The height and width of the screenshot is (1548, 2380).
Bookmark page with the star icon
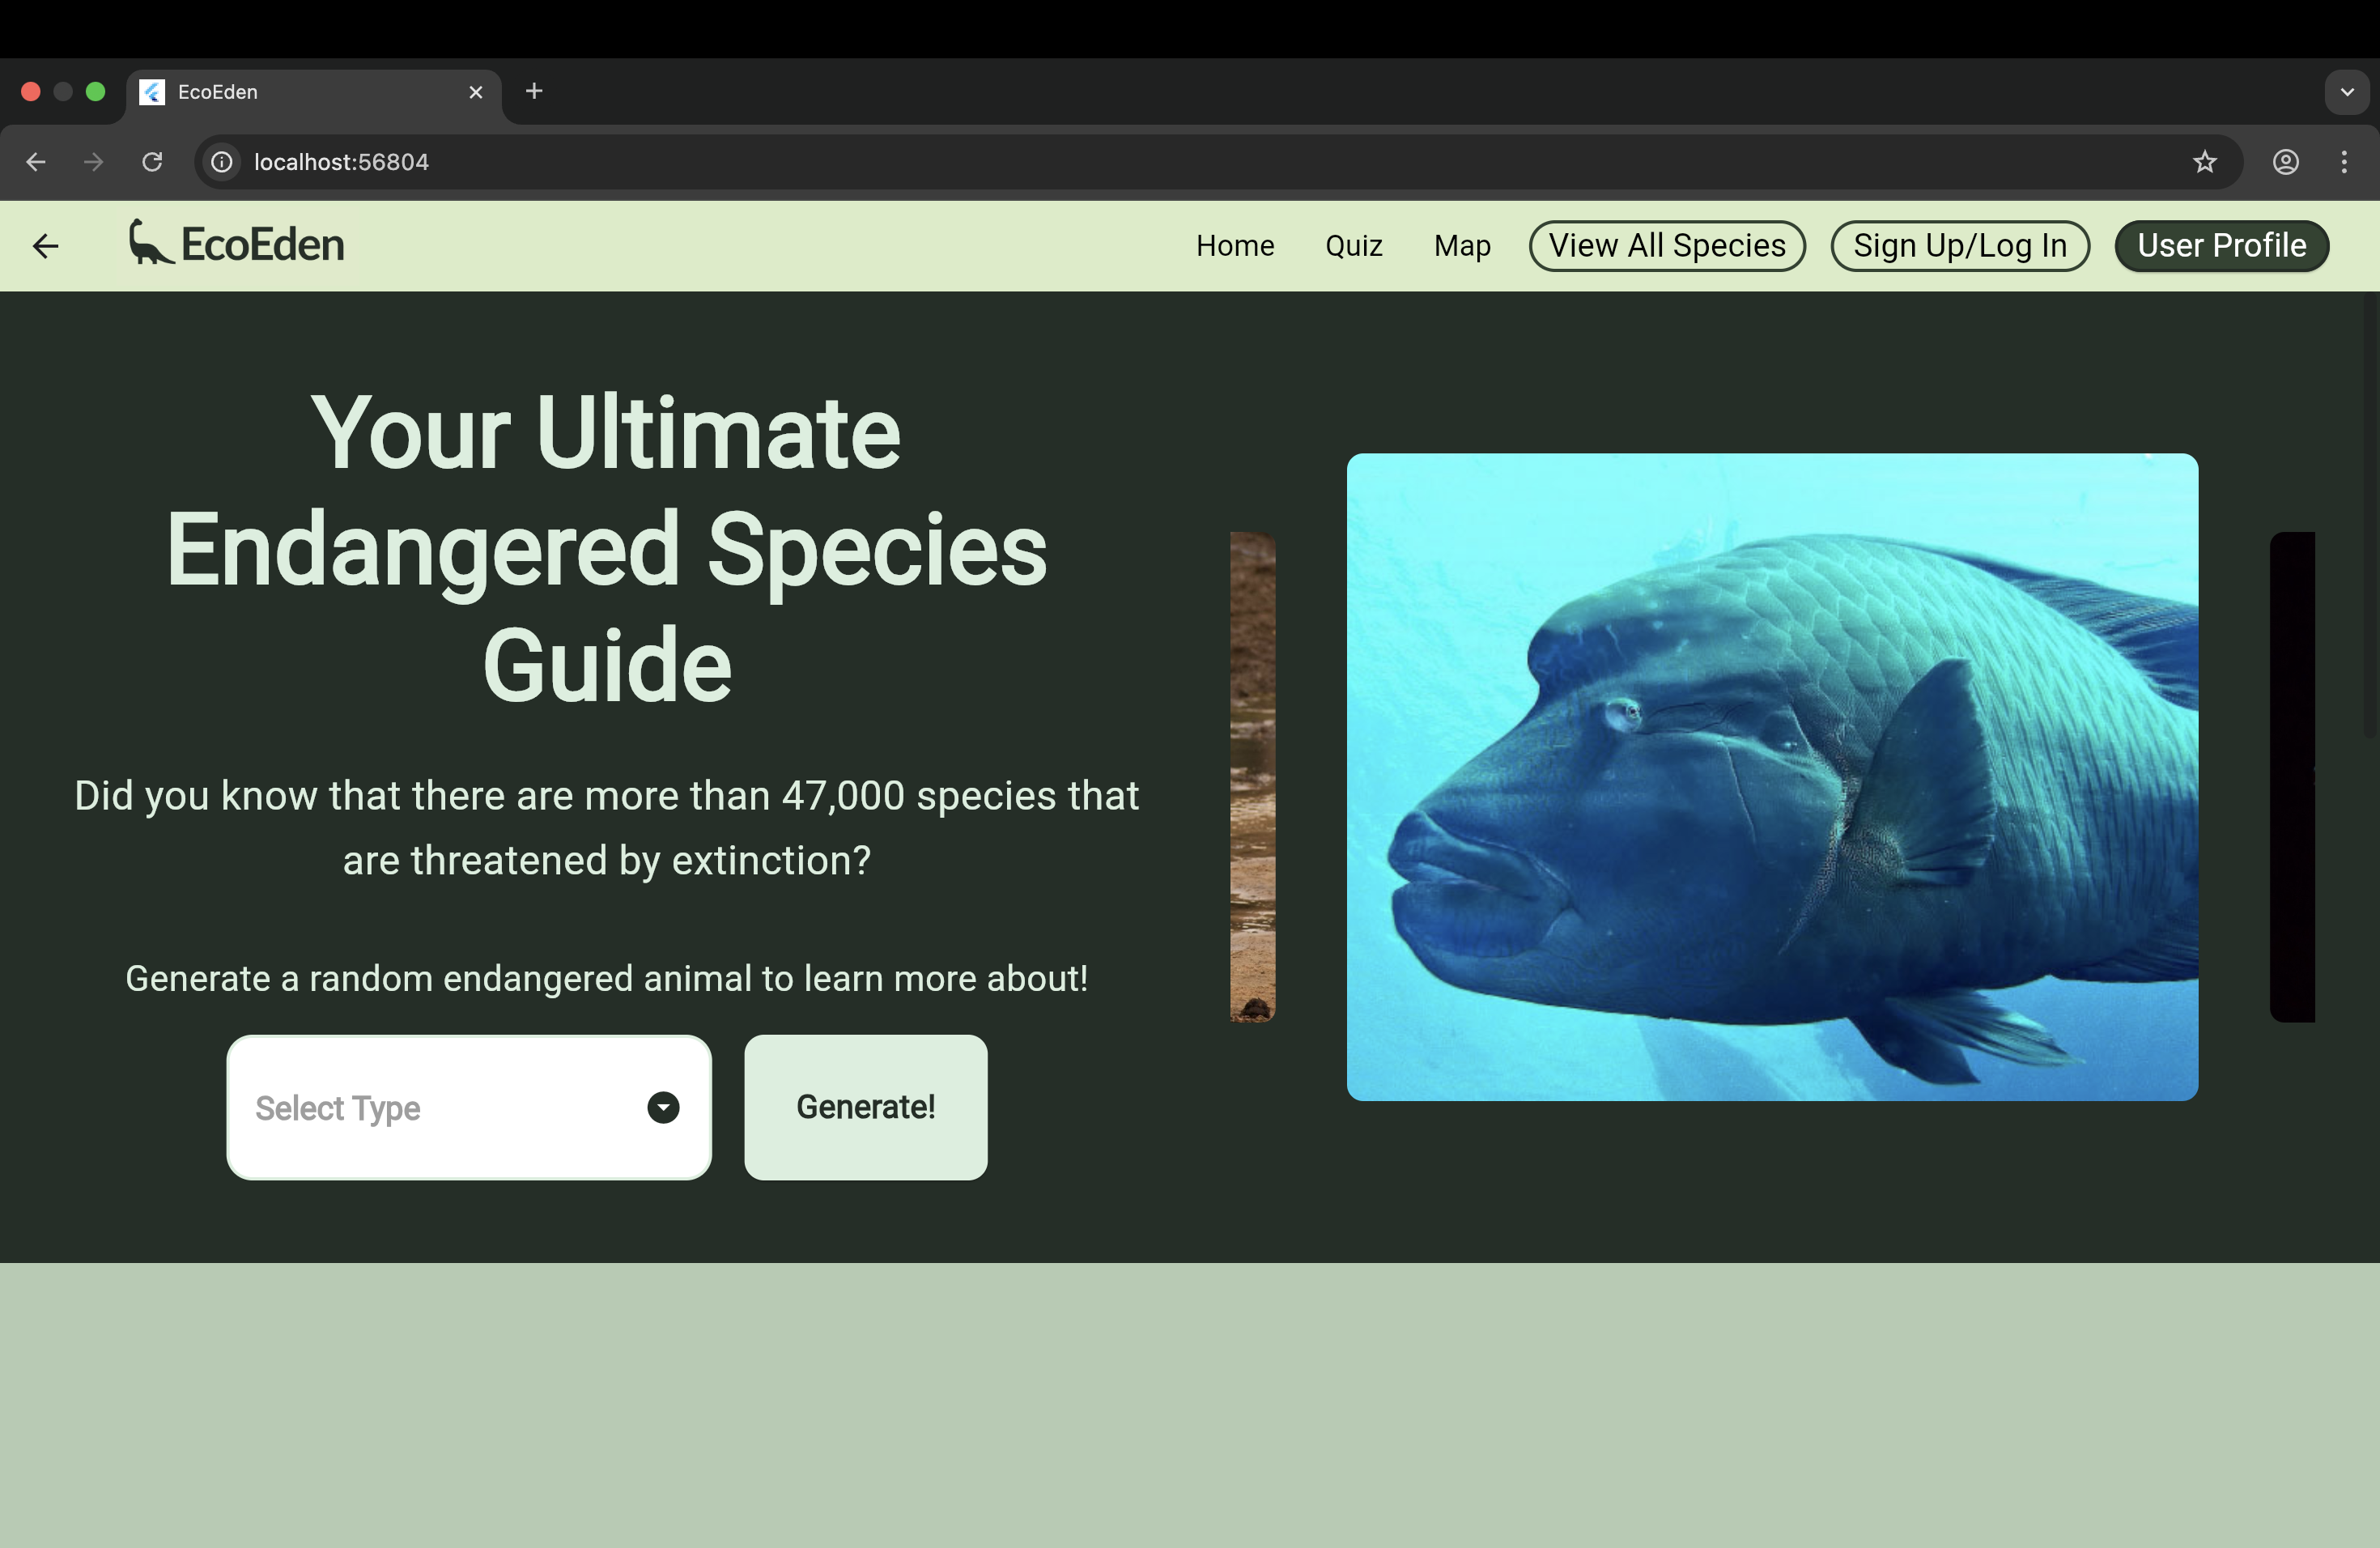coord(2204,162)
